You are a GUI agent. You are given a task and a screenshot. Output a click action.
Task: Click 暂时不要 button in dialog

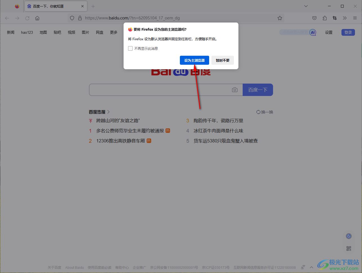tap(223, 60)
